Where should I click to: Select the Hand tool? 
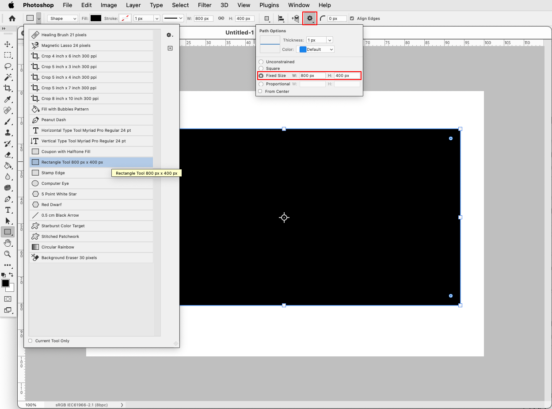8,243
